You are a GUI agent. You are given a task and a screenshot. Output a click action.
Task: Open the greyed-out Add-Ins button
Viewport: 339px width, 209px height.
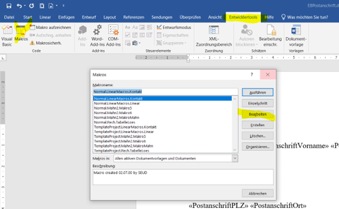tap(82, 36)
